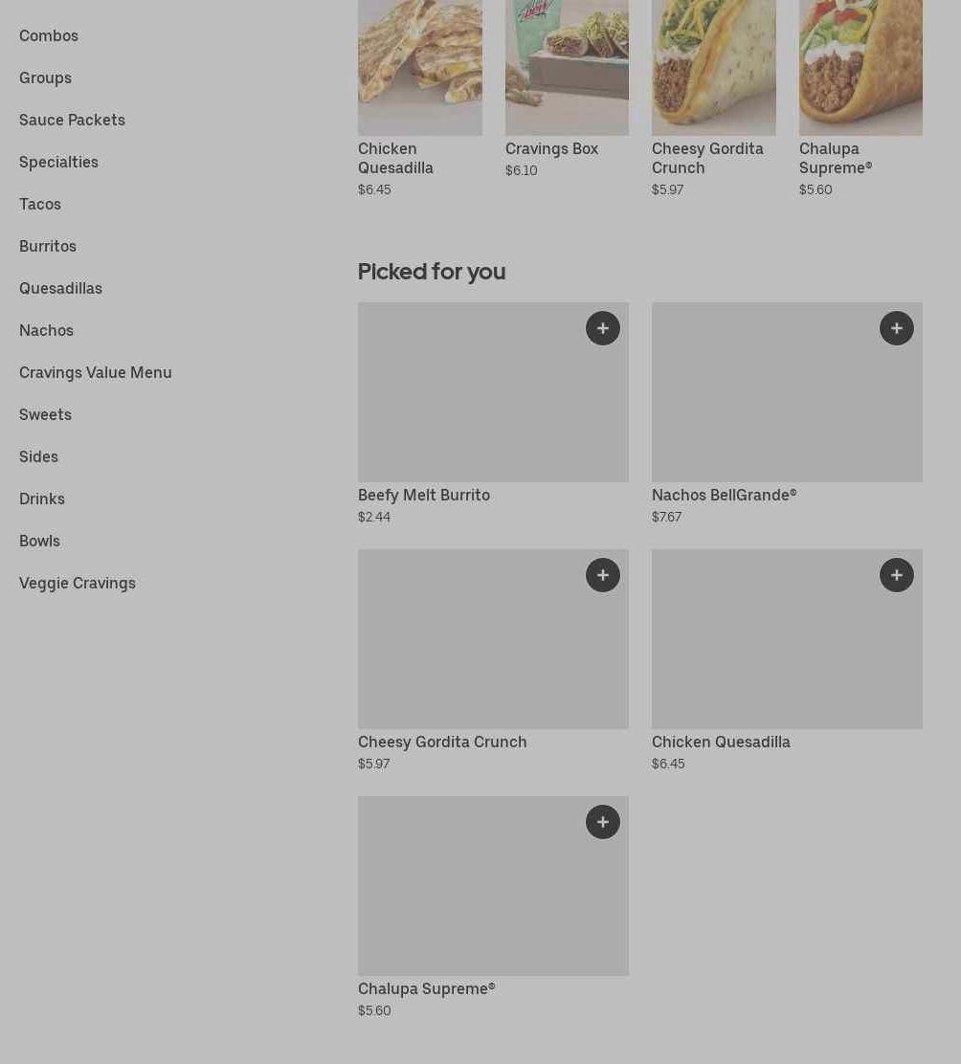Add Beefy Melt Burrito with plus icon
This screenshot has width=961, height=1064.
click(602, 328)
